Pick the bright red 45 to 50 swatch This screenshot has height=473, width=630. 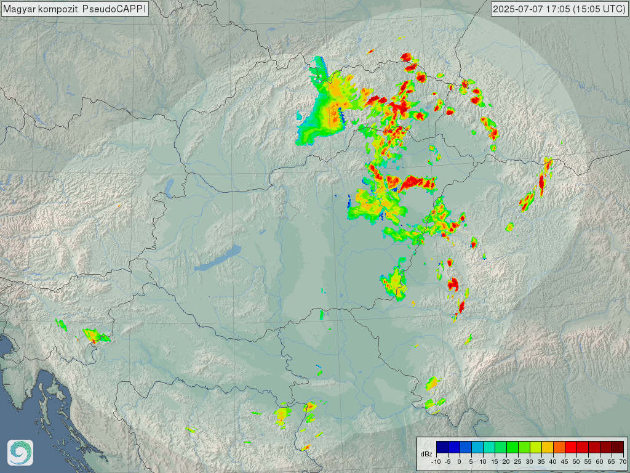coord(571,447)
